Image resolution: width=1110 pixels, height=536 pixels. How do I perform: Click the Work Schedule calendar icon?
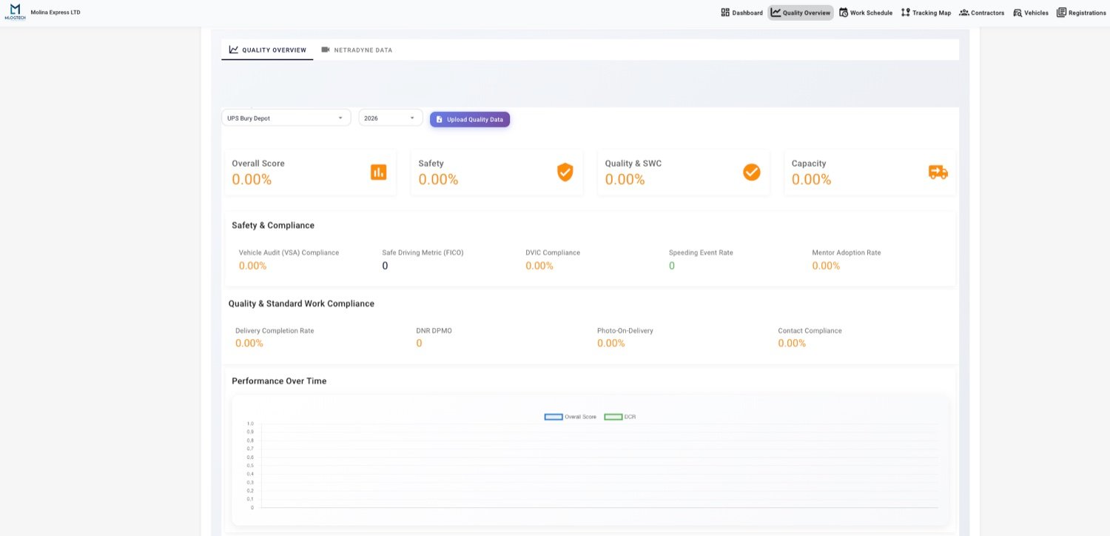coord(843,13)
